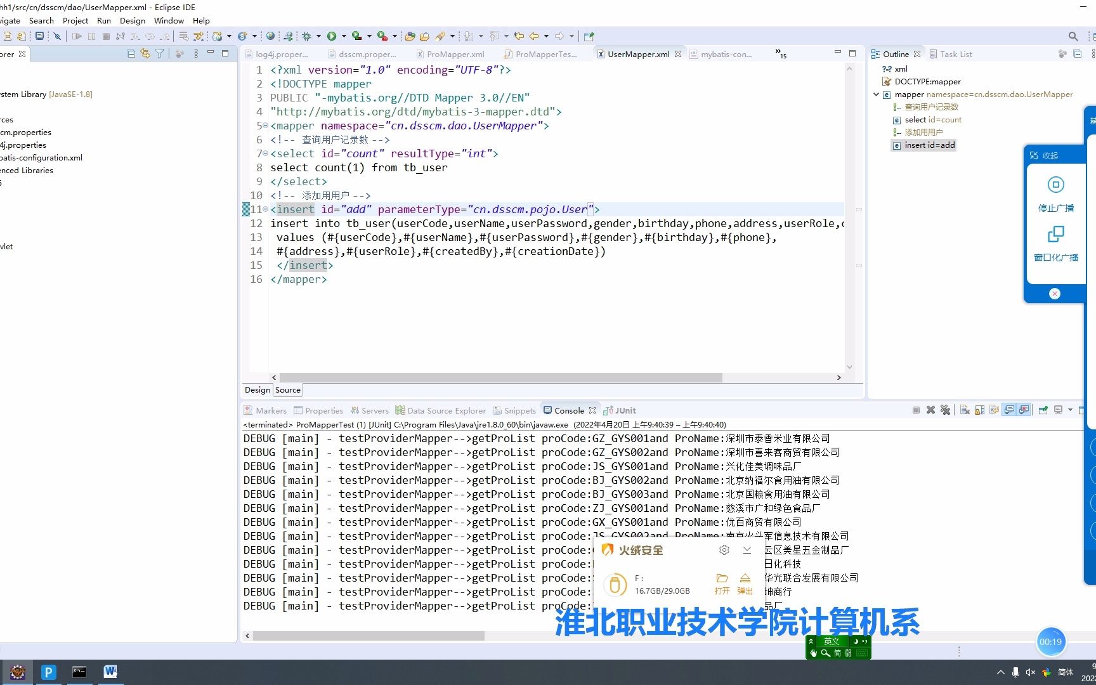The width and height of the screenshot is (1096, 685).
Task: Click editor horizontal scrollbar thumb
Action: pyautogui.click(x=500, y=377)
